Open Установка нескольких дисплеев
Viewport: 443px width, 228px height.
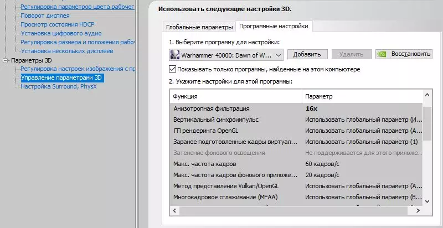coord(67,51)
